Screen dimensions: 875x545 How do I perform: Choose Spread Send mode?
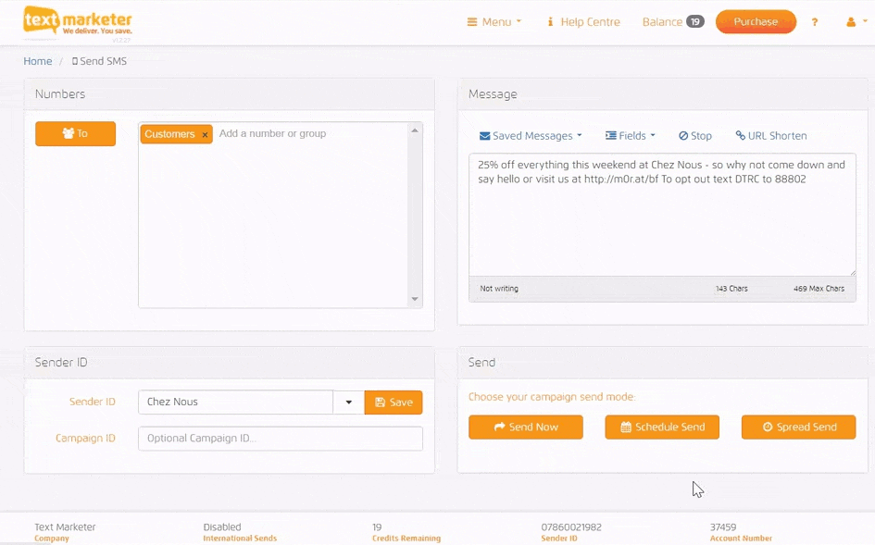point(798,427)
